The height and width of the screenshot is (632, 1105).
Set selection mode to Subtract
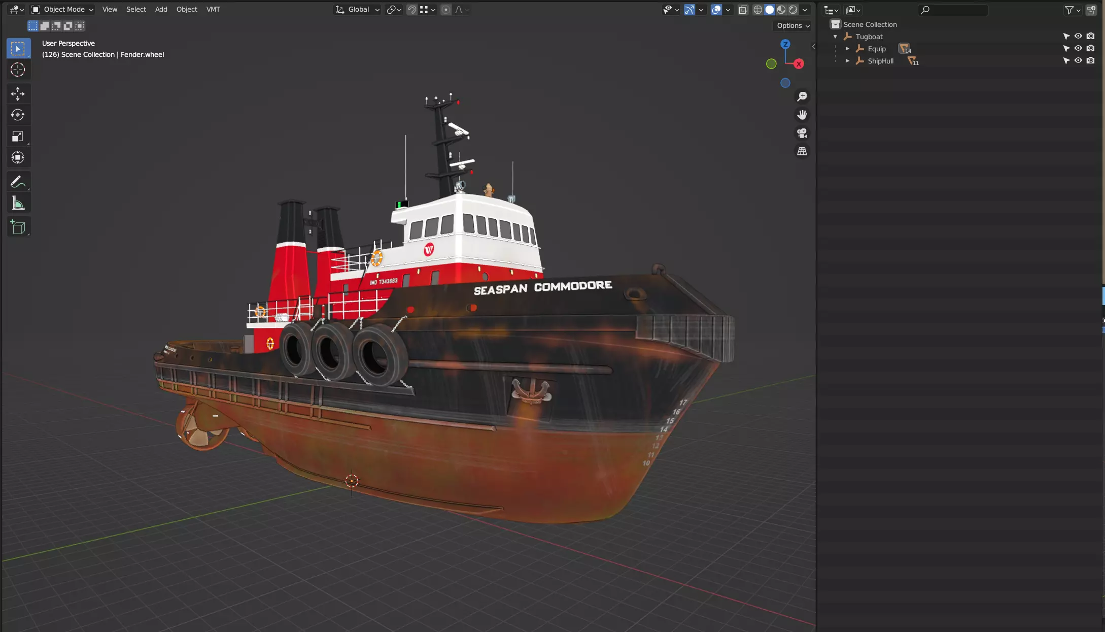coord(56,26)
